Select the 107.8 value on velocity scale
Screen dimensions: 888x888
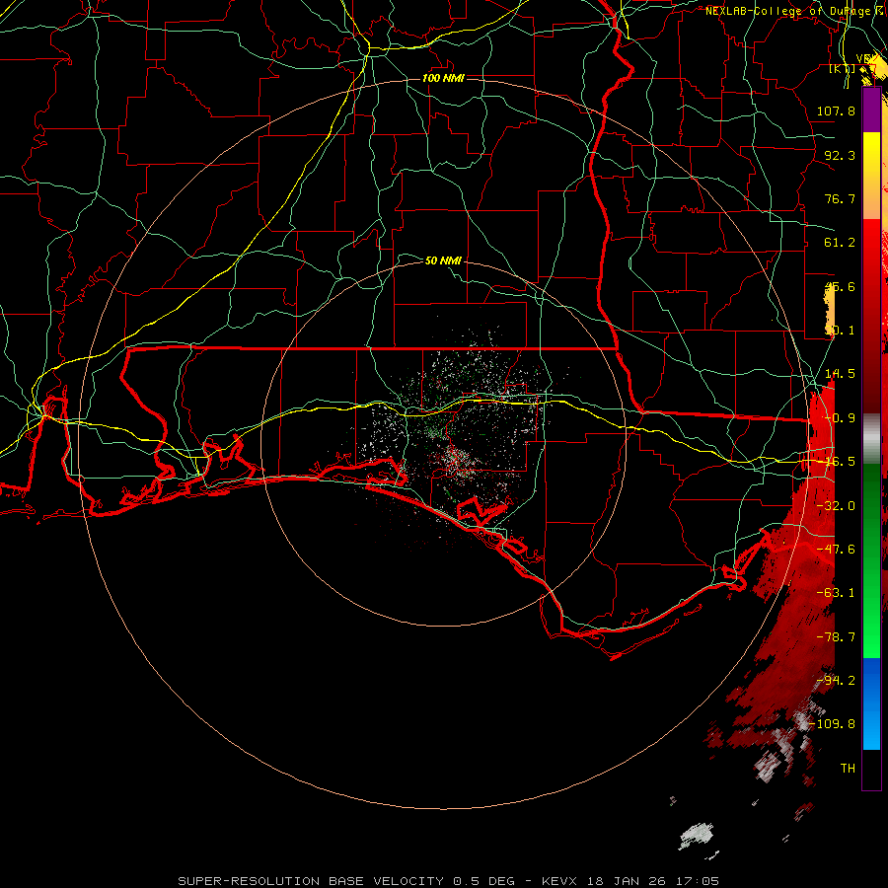[836, 111]
